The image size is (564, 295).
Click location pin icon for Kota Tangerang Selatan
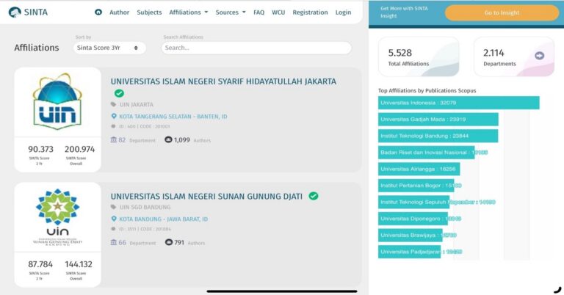coord(114,116)
